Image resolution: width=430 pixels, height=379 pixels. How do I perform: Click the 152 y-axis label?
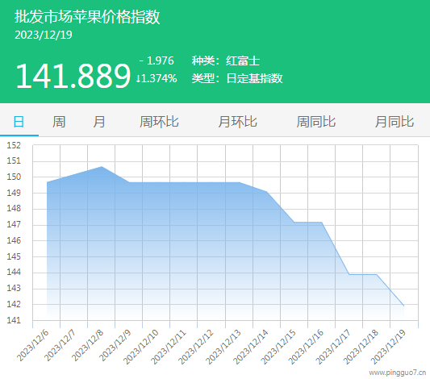14,145
